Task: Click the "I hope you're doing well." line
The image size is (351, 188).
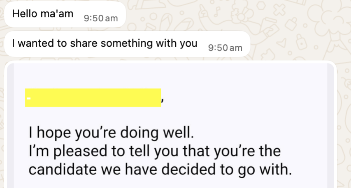Action: point(111,133)
